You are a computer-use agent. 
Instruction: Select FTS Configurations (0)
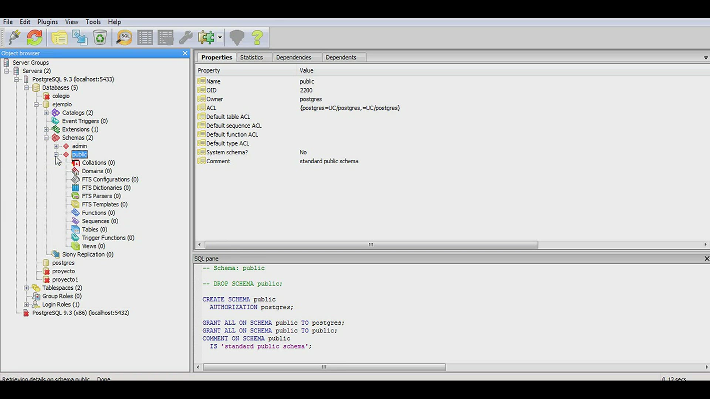(110, 179)
